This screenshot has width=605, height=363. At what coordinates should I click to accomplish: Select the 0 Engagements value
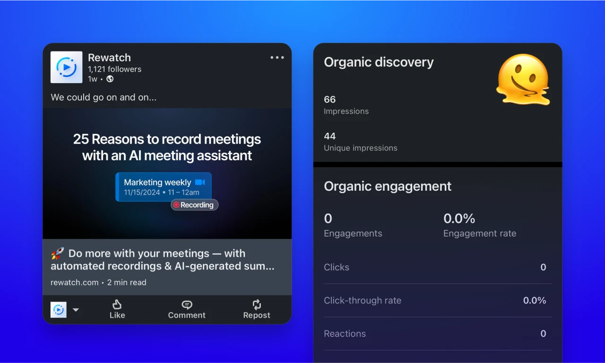328,219
